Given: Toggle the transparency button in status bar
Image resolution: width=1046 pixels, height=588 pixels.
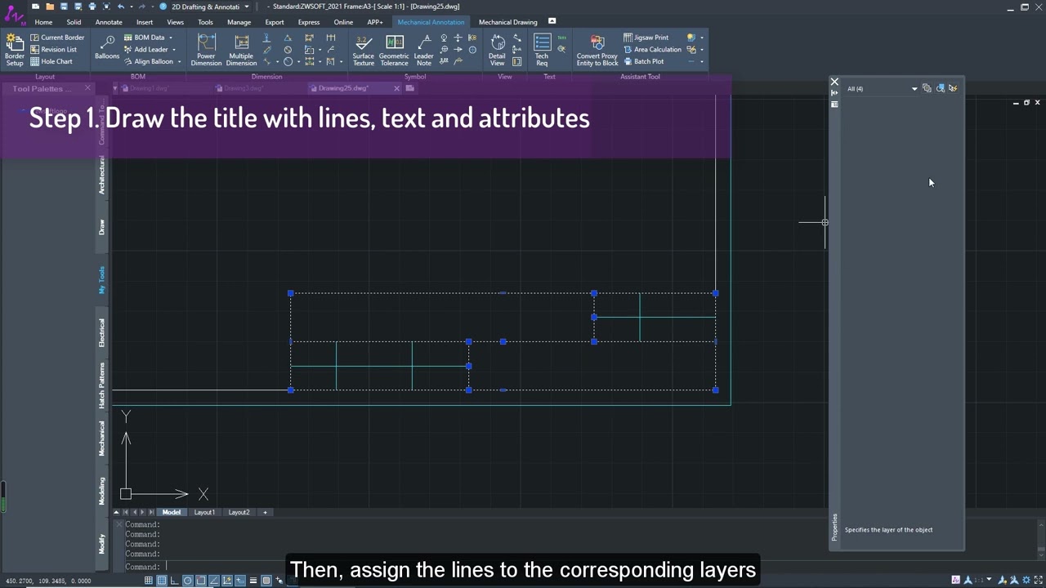Looking at the screenshot, I should tap(266, 581).
